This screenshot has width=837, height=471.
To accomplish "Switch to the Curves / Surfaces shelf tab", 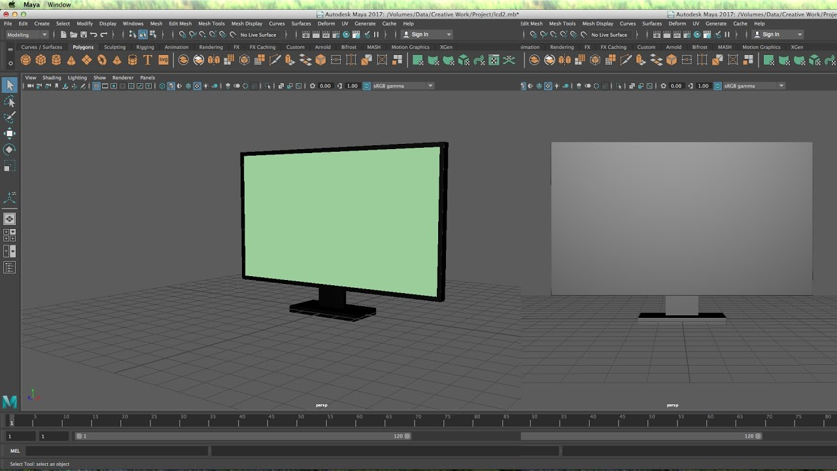I will [x=41, y=47].
